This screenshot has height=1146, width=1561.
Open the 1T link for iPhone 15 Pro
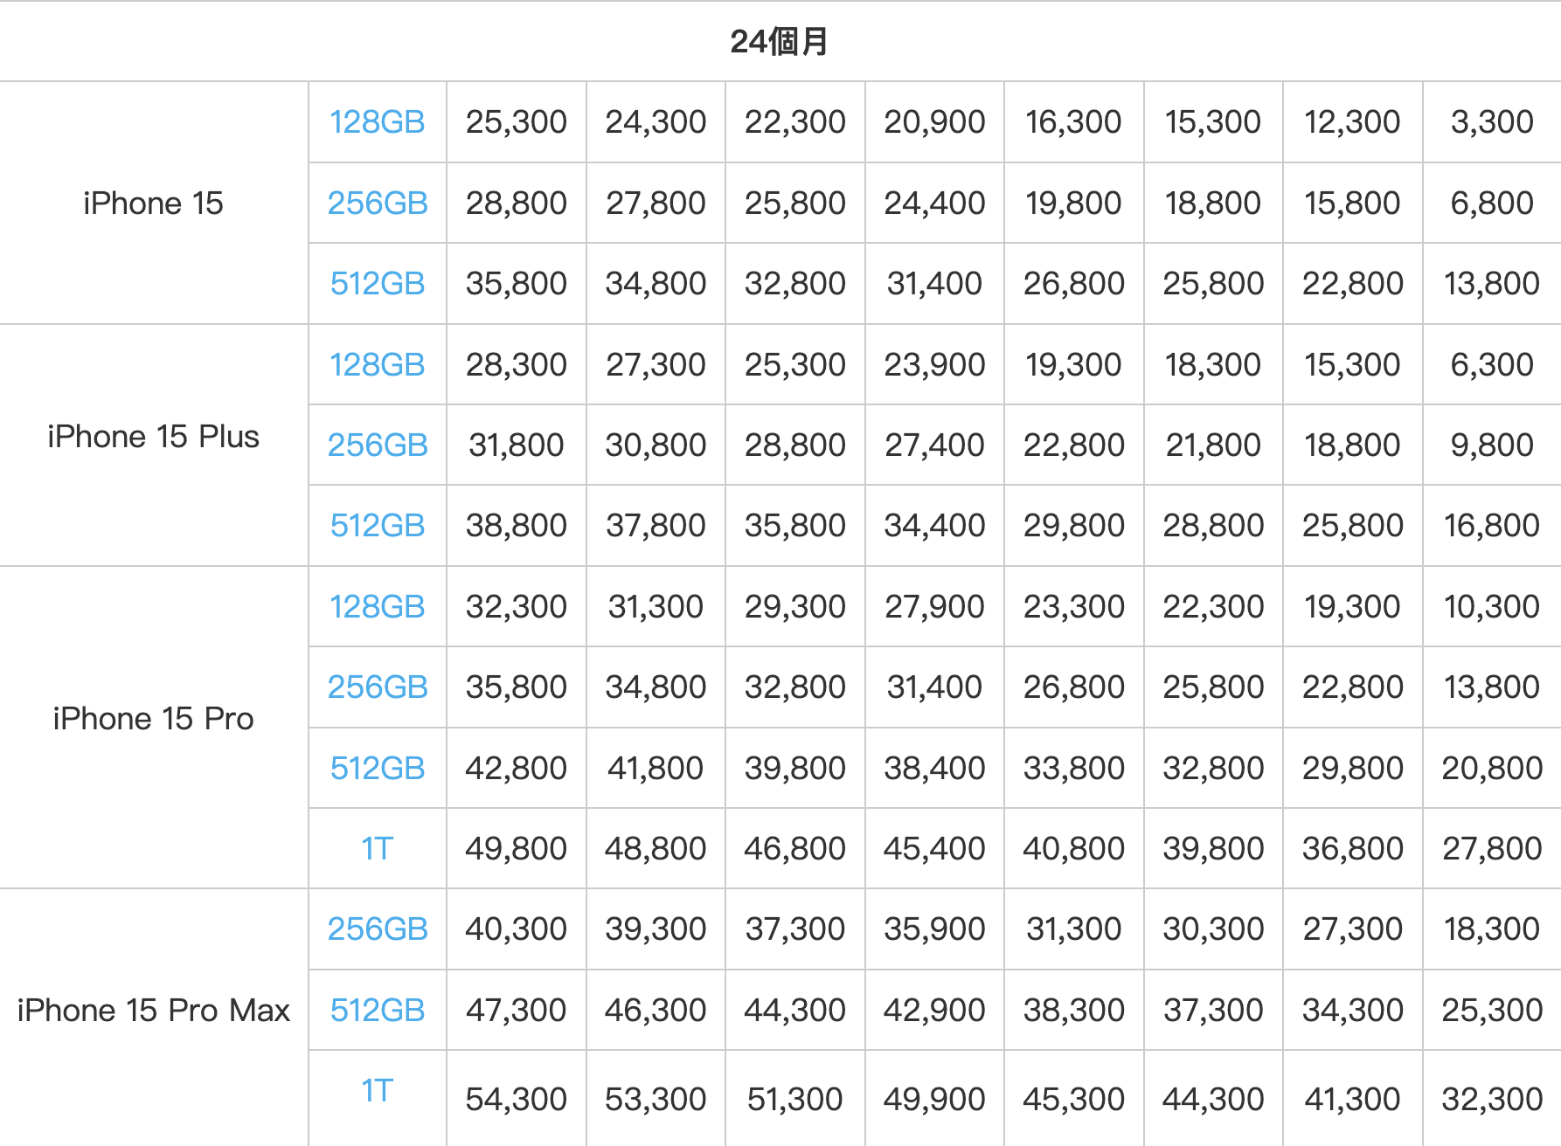coord(377,849)
